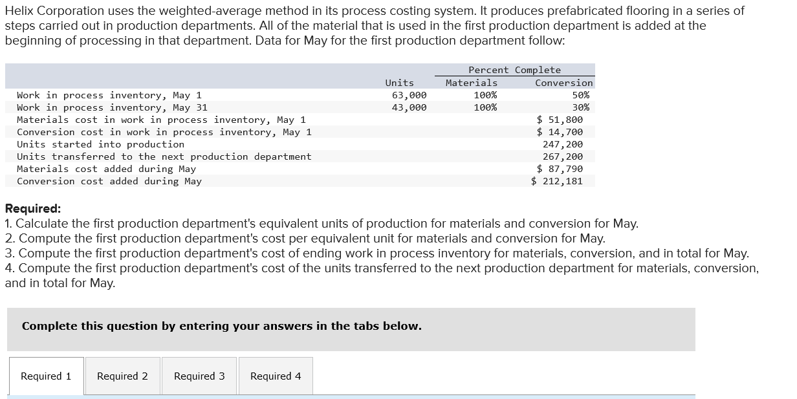This screenshot has width=797, height=399.
Task: Click the $14,700 conversion cost value
Action: [560, 132]
